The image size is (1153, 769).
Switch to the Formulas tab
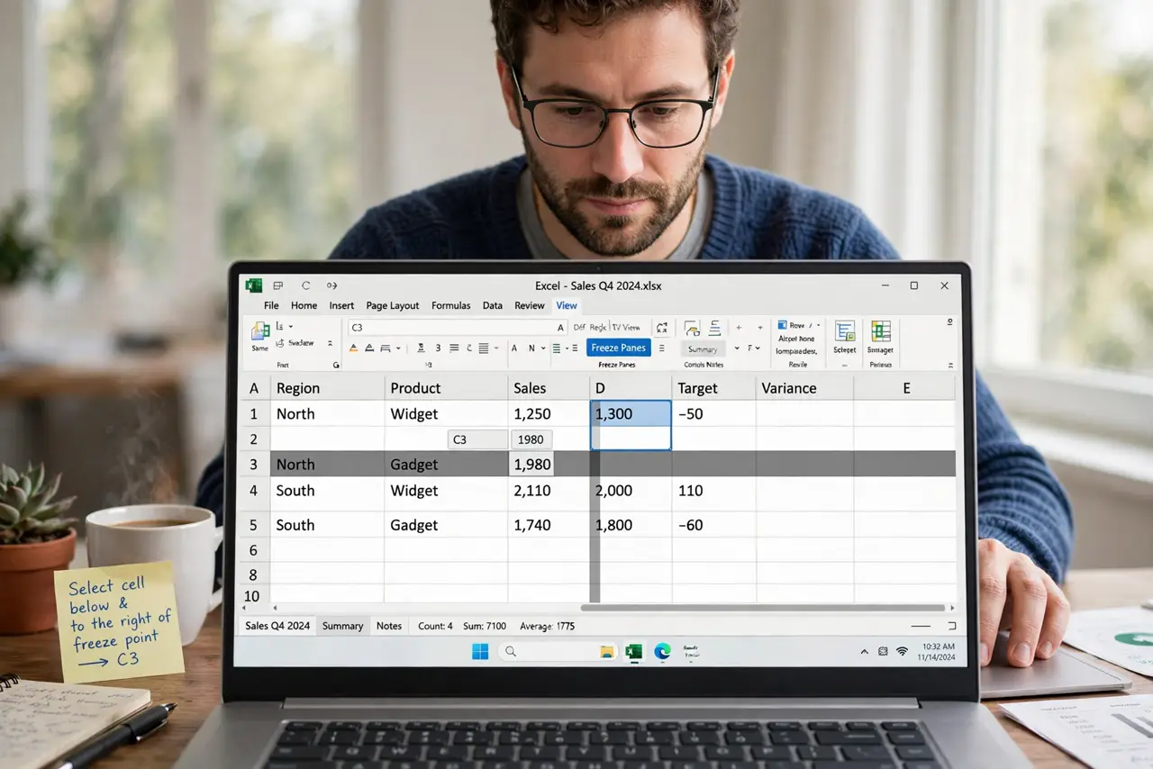pos(450,305)
